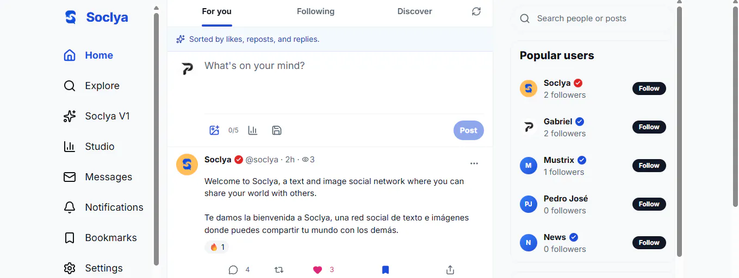Screen dimensions: 739x278
Task: Follow the user Gabriel
Action: [649, 127]
